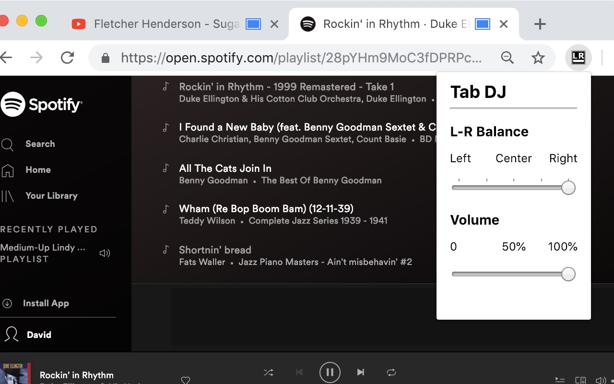Set balance to Center on the L-R slider
The width and height of the screenshot is (614, 384).
click(514, 188)
